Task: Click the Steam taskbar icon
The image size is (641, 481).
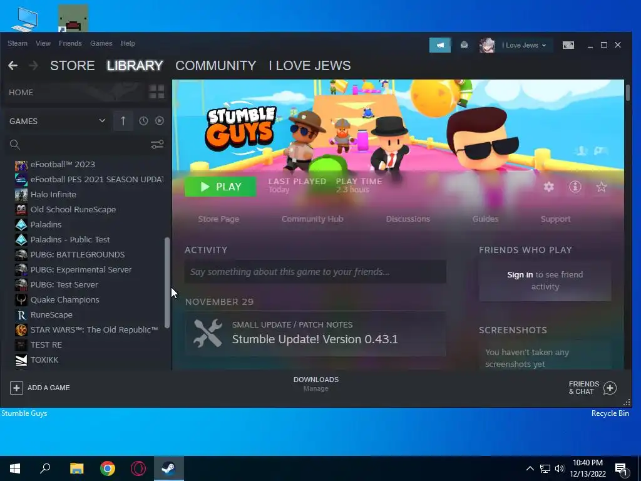Action: [169, 468]
